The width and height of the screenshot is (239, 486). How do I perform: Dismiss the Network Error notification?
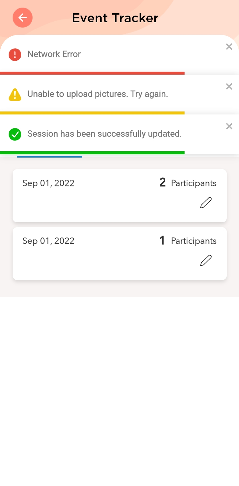[x=229, y=47]
